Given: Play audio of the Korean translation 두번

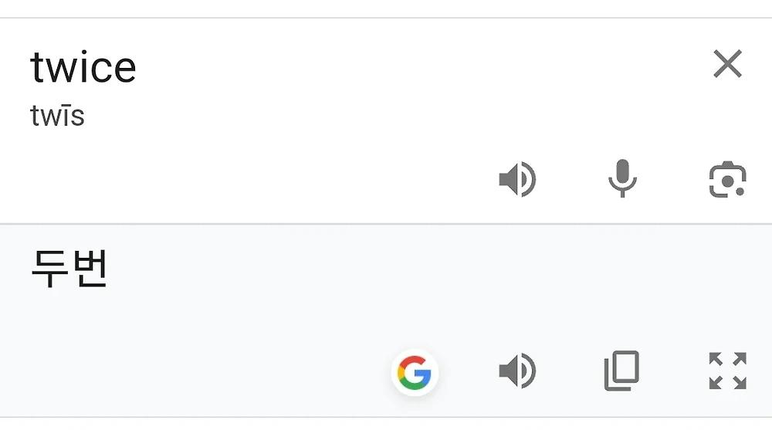Looking at the screenshot, I should click(517, 371).
